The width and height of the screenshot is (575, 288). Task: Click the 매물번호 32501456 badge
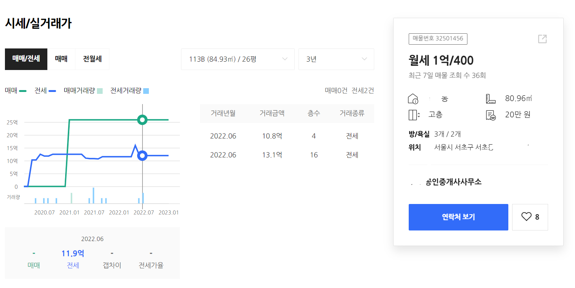pos(438,39)
